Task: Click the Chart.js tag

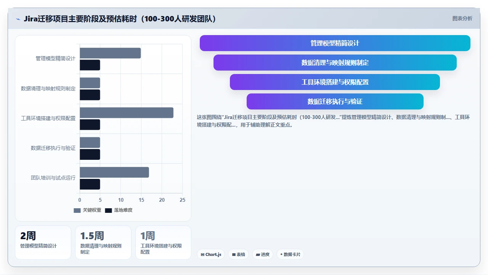Action: [x=211, y=254]
